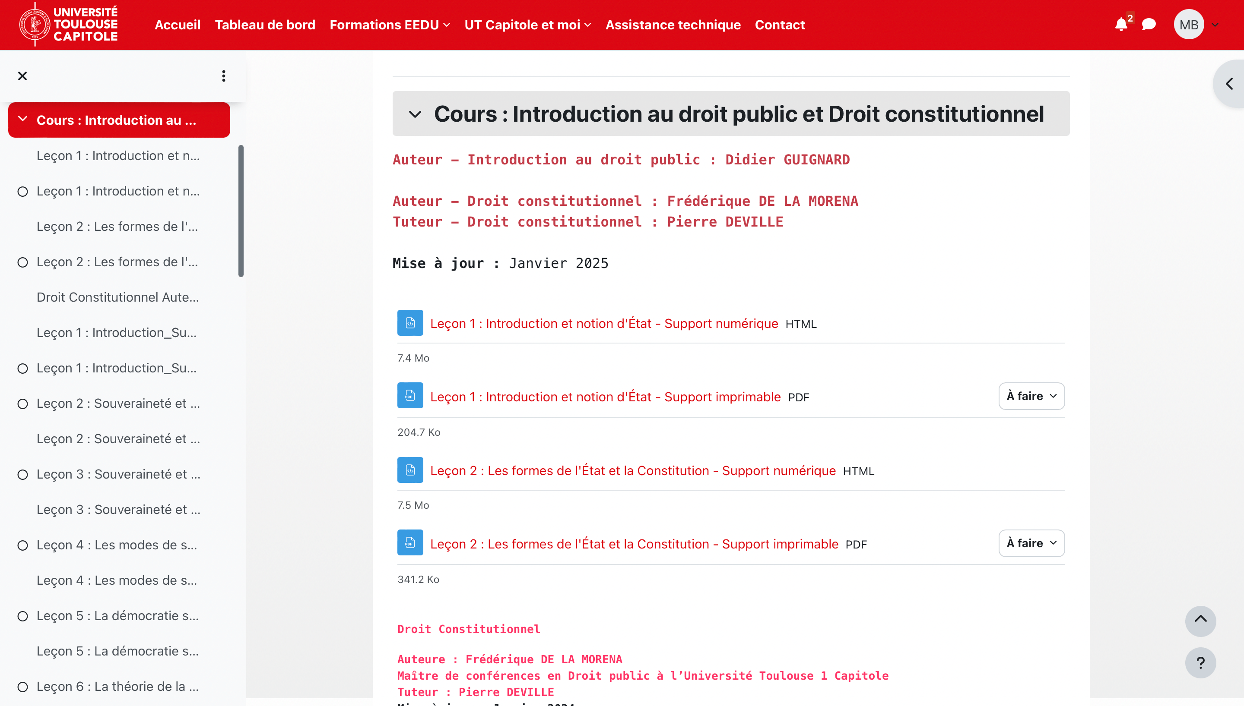Expand the Formations EEDU menu
The height and width of the screenshot is (706, 1244).
click(x=390, y=25)
